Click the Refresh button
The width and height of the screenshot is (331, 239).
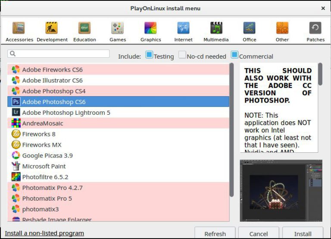tap(215, 233)
